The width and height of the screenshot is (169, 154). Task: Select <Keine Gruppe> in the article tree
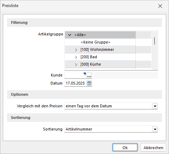[x=95, y=42]
